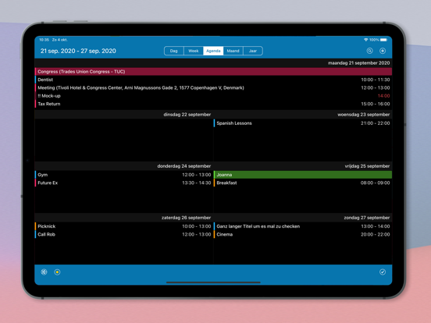Switch to Dag view tab
Screen dimensions: 431x323
[x=173, y=51]
